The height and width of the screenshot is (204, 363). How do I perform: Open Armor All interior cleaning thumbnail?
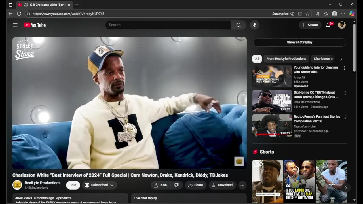[272, 76]
